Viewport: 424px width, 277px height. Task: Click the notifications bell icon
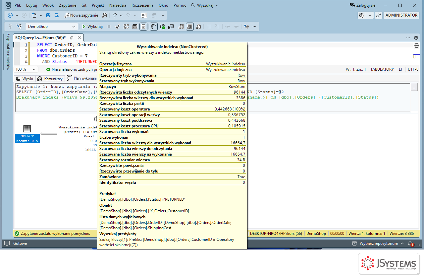tap(411, 243)
